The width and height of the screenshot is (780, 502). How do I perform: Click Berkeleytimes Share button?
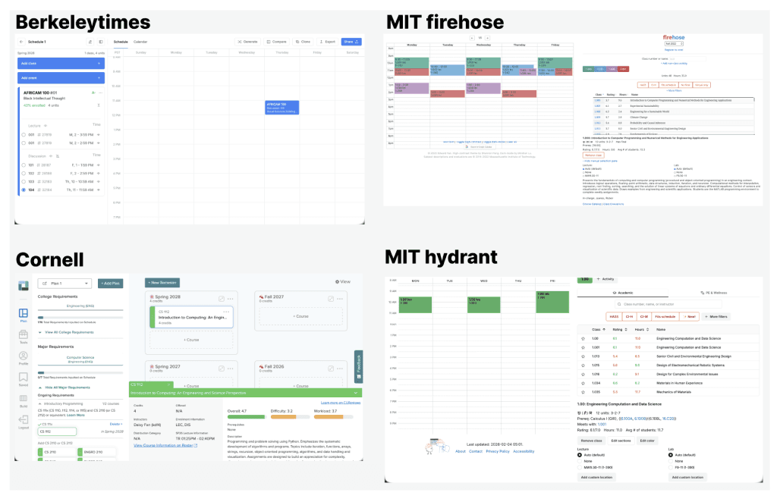(x=351, y=42)
